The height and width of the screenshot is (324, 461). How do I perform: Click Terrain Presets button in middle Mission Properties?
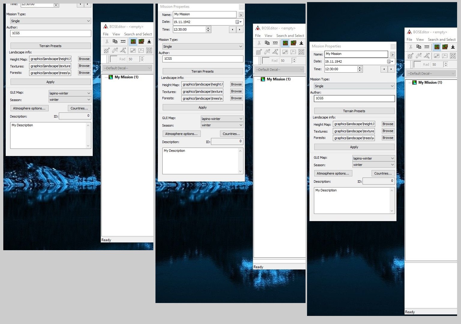203,71
